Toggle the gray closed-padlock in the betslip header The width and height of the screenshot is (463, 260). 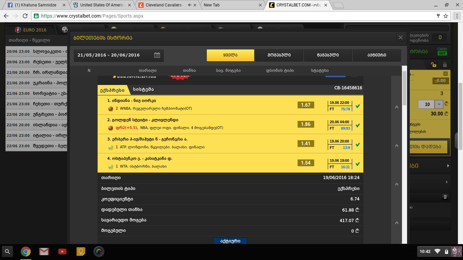coord(445,65)
